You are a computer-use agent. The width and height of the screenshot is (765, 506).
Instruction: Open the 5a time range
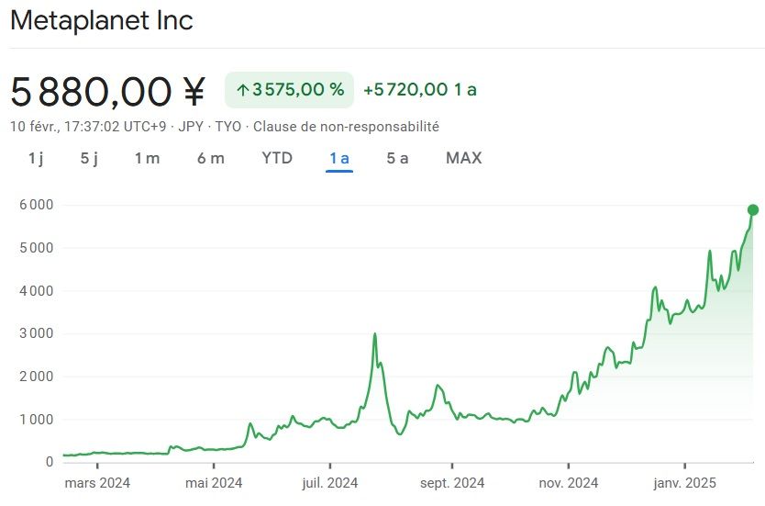tap(397, 158)
